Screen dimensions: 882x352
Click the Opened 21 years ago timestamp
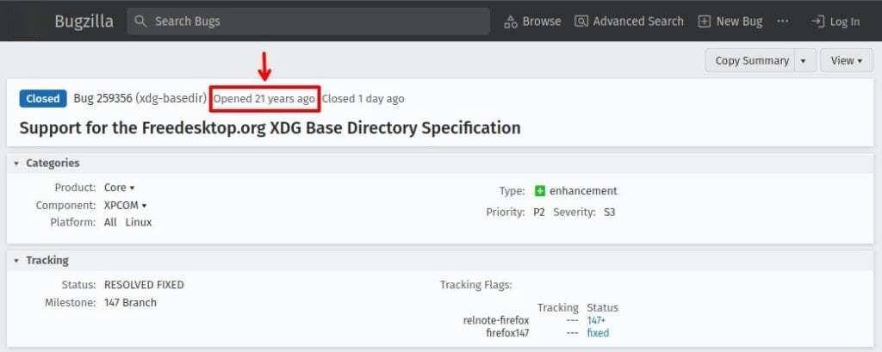point(264,99)
